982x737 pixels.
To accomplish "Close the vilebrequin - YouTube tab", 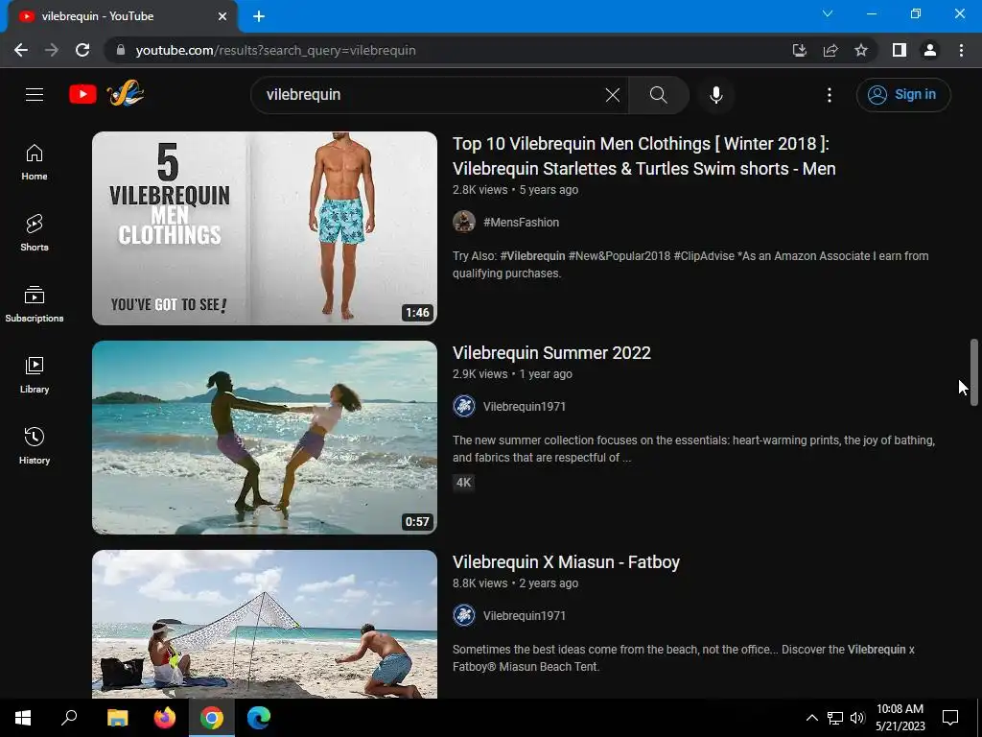I will tap(222, 16).
